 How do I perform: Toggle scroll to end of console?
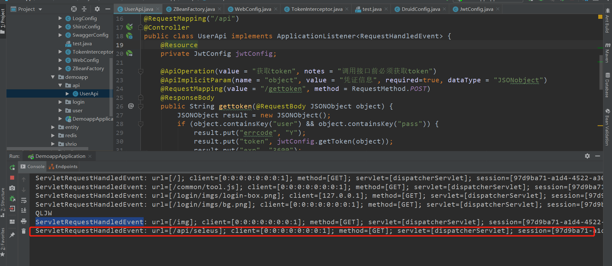(24, 211)
